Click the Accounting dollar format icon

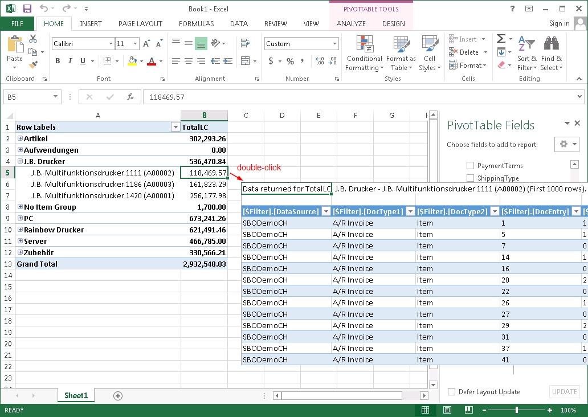(271, 61)
